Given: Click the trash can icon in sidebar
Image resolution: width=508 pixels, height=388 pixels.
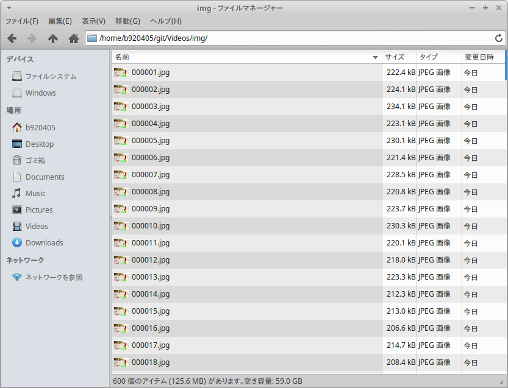Looking at the screenshot, I should 17,160.
